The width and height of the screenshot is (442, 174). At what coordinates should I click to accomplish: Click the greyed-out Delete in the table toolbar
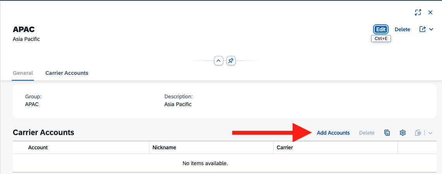(x=367, y=133)
